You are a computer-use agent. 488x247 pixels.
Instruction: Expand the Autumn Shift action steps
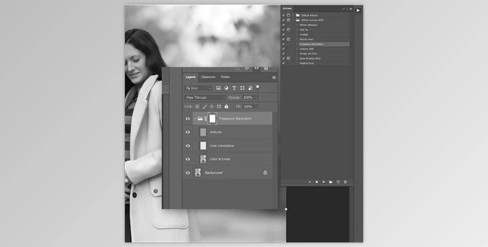coord(297,49)
